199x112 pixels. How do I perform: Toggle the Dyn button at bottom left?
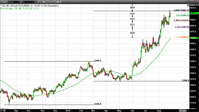tap(2, 110)
